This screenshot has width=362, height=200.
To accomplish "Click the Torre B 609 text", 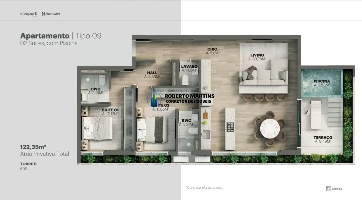I will [28, 166].
